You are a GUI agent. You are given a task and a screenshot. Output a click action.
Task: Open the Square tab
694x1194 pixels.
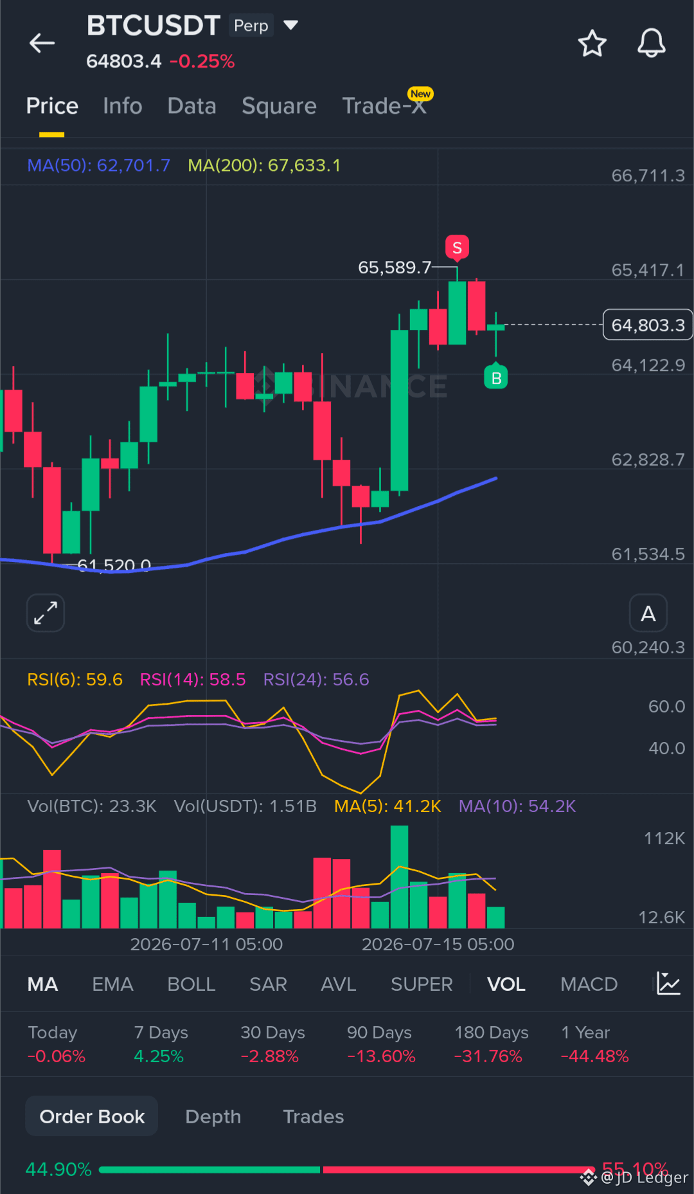point(279,106)
